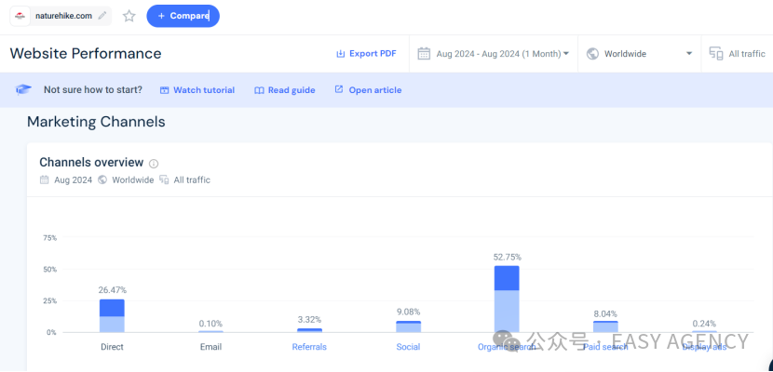Image resolution: width=773 pixels, height=372 pixels.
Task: Open the Read guide link
Action: click(x=284, y=90)
